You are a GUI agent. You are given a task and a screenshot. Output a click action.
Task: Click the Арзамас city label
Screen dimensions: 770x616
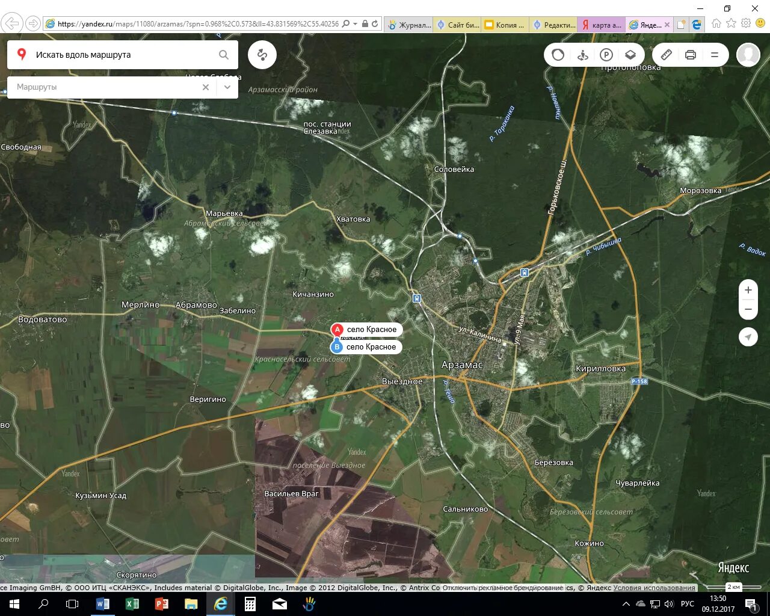pos(462,365)
